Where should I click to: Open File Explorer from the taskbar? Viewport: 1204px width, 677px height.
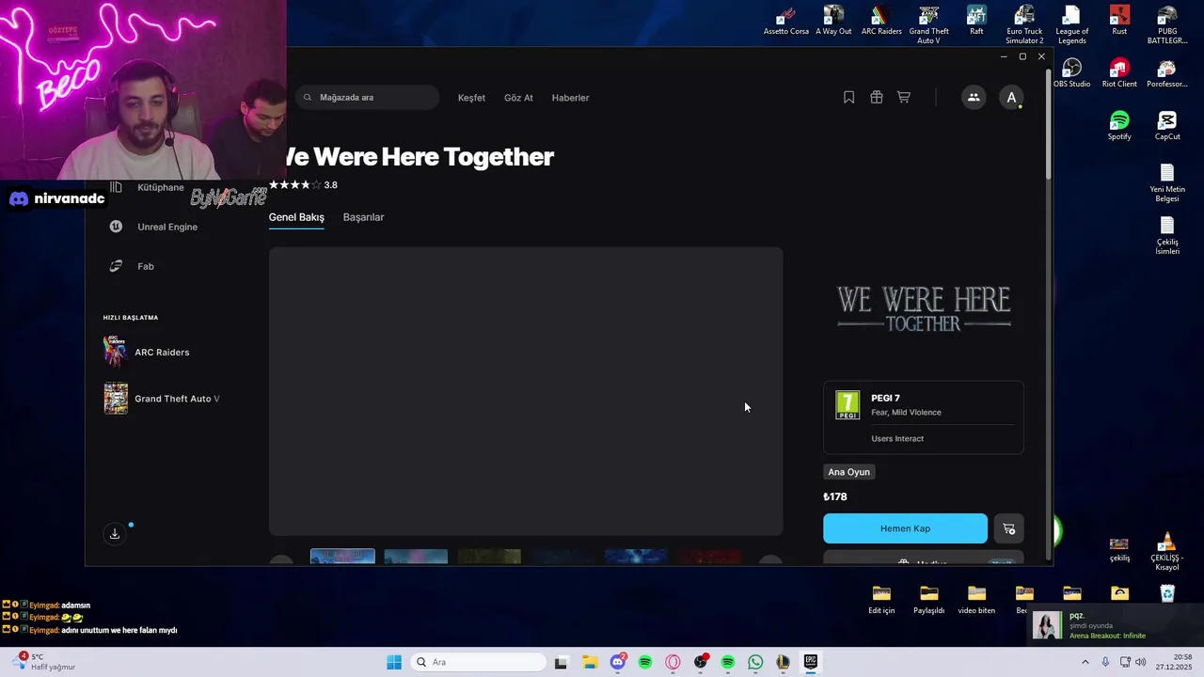click(x=590, y=662)
